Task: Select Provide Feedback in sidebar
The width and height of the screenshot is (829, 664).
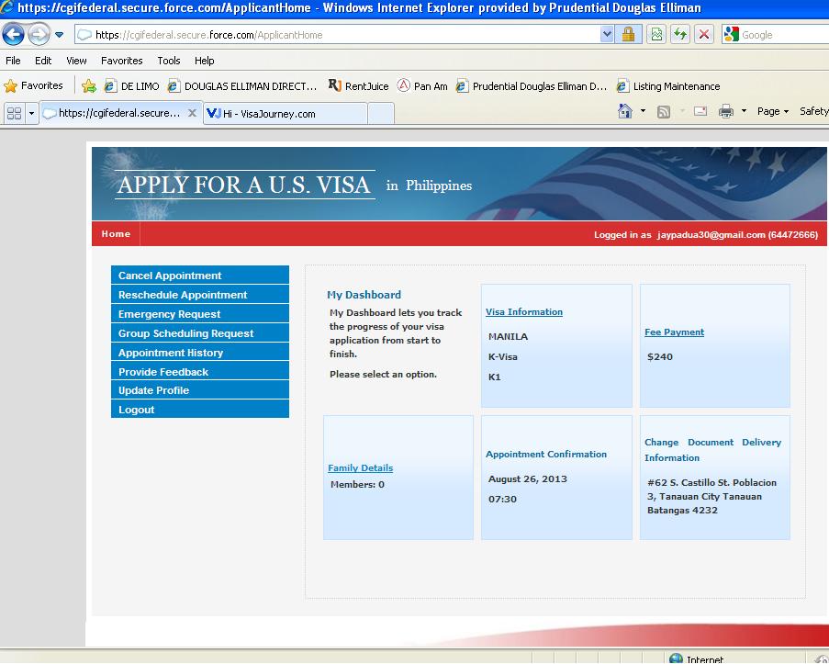Action: point(200,371)
